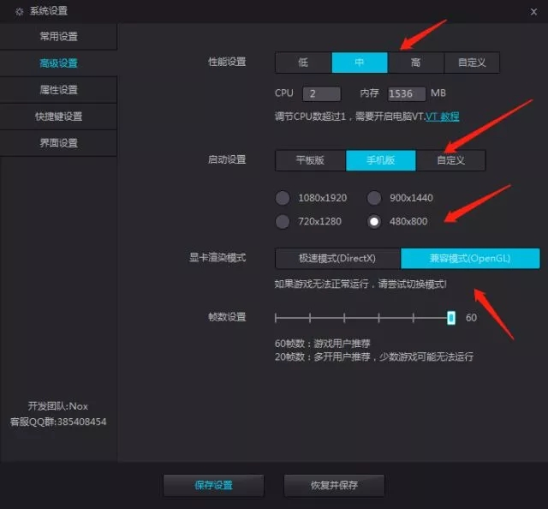Open the 常用设置 tab
The height and width of the screenshot is (509, 548).
[x=58, y=36]
